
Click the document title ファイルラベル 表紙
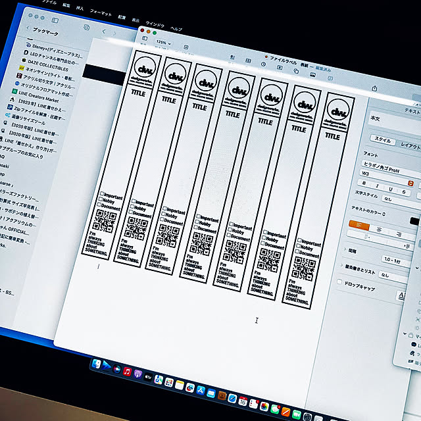pos(289,61)
